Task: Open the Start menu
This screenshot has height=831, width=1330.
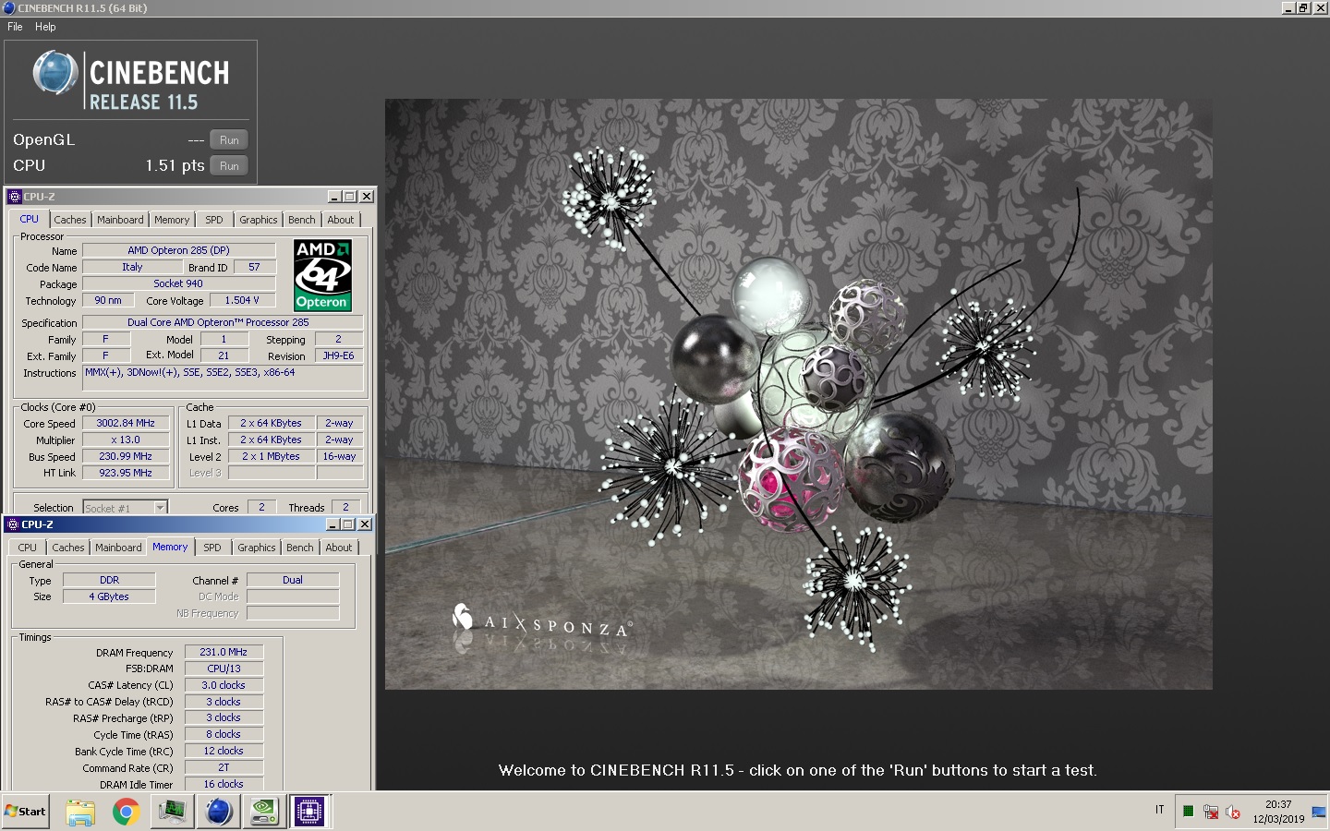Action: coord(26,812)
